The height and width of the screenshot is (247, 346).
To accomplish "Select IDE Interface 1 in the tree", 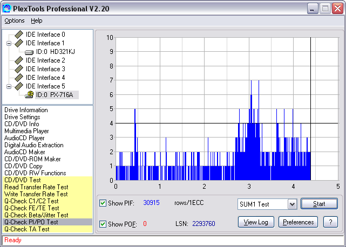I will (x=45, y=43).
